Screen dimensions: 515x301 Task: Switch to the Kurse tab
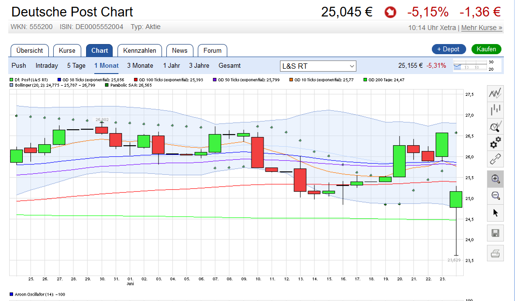(x=67, y=51)
